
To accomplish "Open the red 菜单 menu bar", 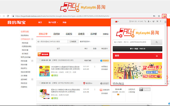I will click(138, 56).
